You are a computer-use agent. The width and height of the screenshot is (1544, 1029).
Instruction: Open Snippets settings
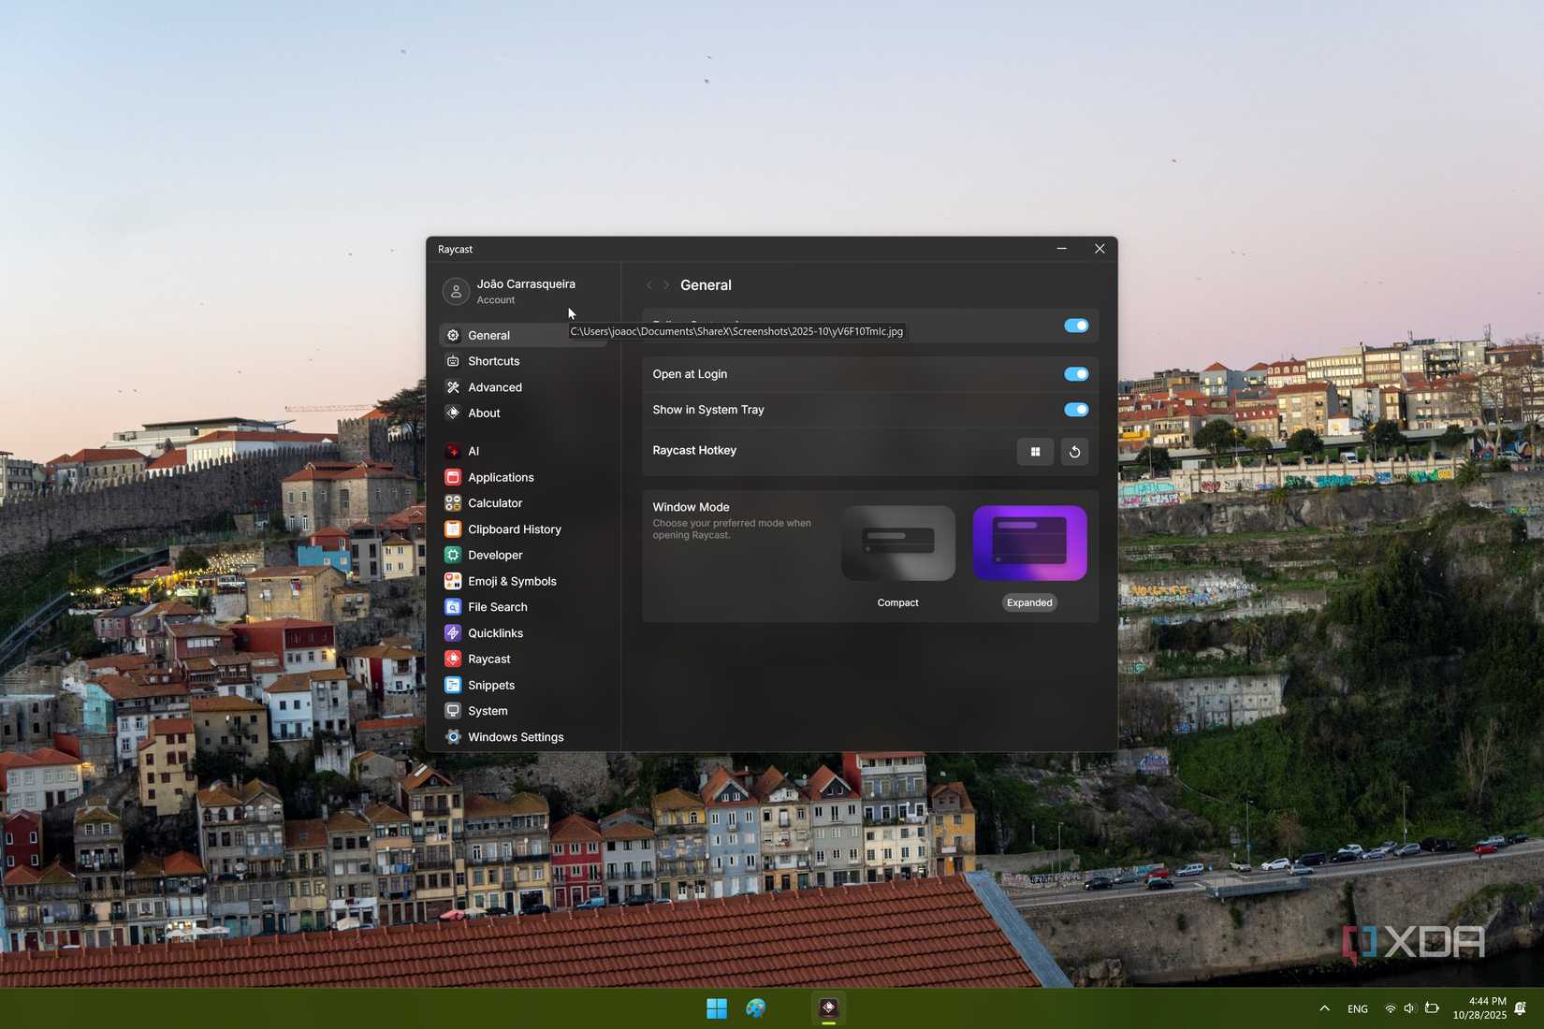pyautogui.click(x=522, y=686)
